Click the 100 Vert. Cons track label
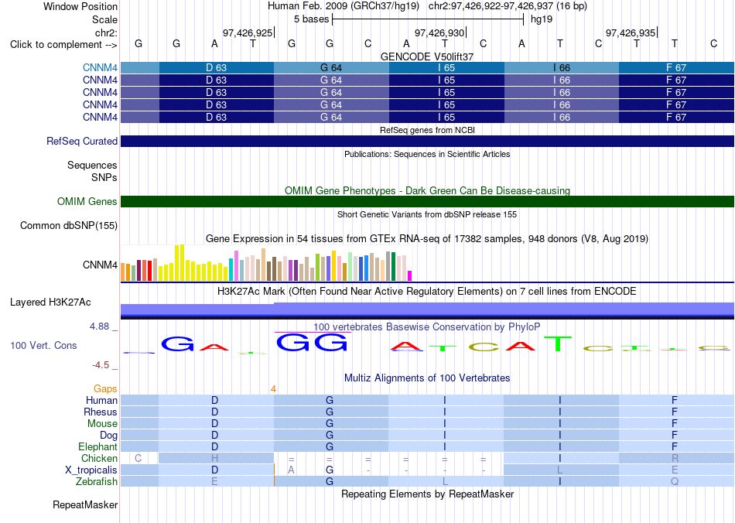 click(x=43, y=345)
